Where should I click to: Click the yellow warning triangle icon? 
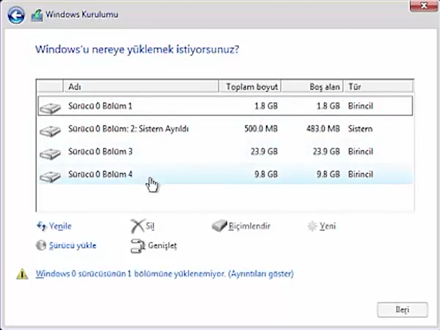(x=23, y=274)
